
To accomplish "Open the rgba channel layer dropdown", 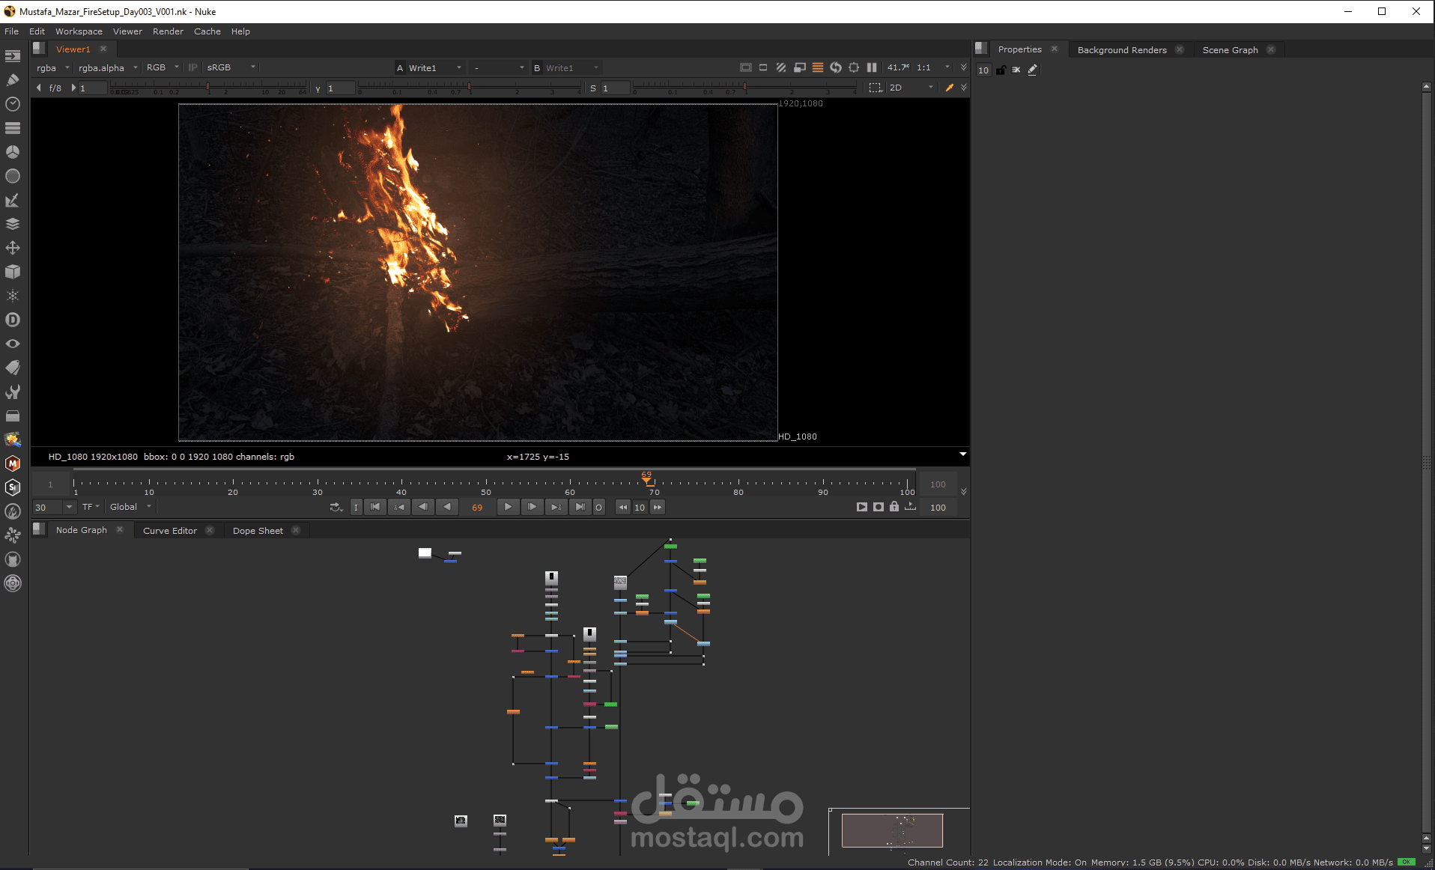I will pyautogui.click(x=52, y=67).
